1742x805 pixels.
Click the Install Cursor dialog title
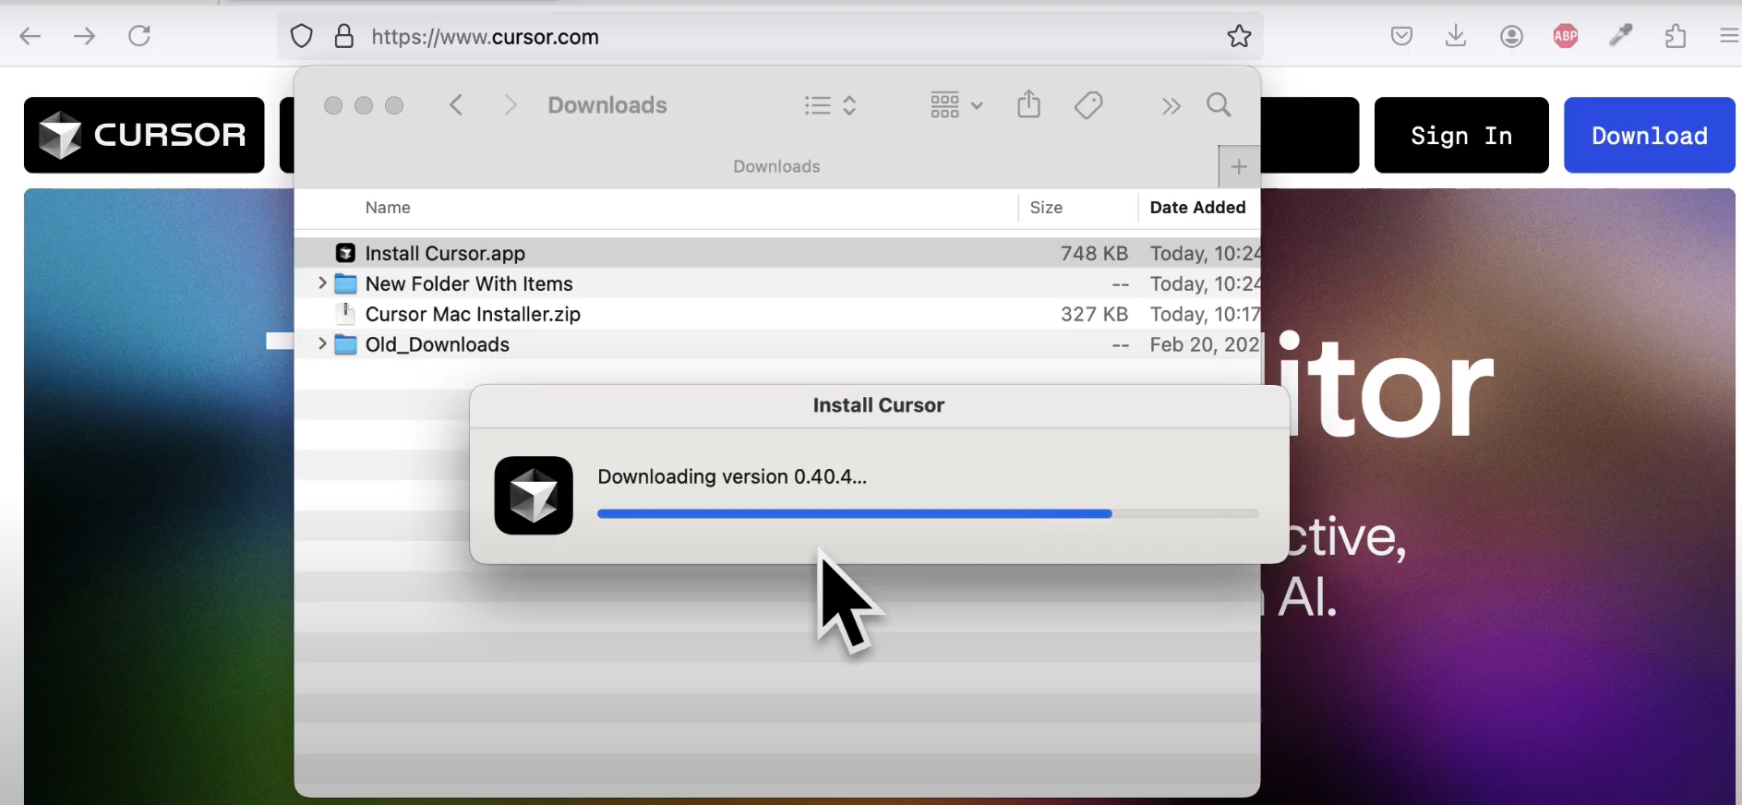click(879, 405)
